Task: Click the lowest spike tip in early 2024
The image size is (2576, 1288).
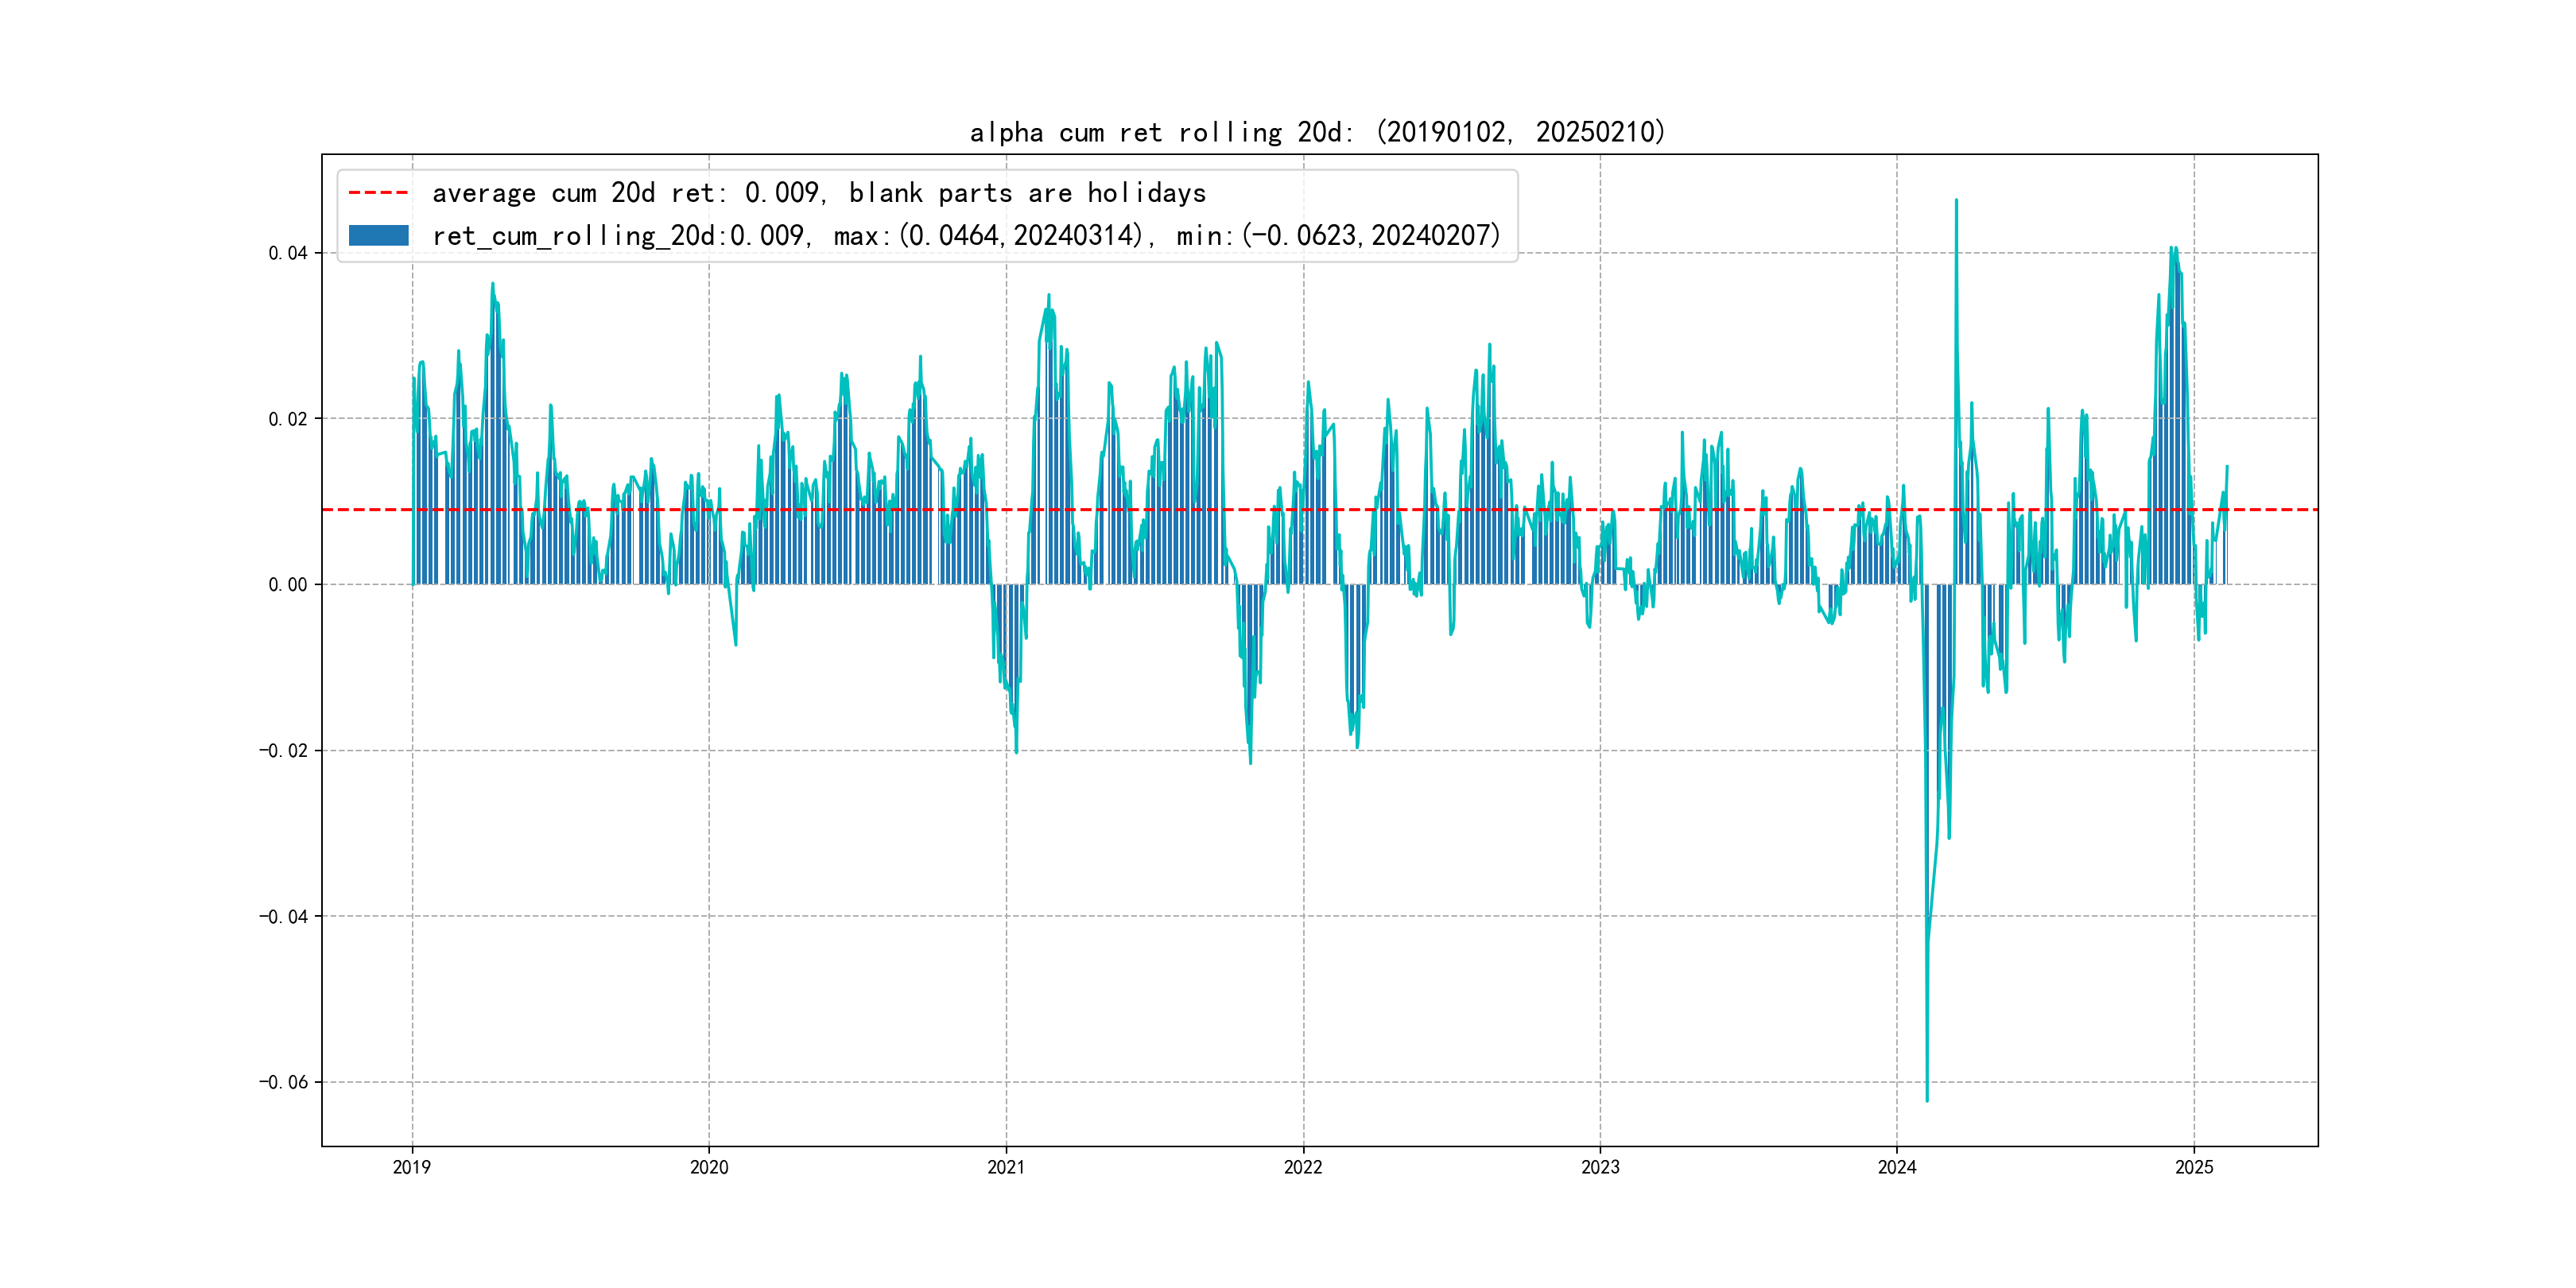Action: point(1927,1100)
